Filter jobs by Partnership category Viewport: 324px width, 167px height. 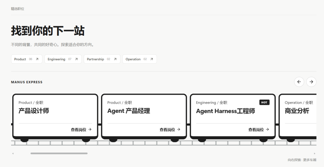(x=102, y=59)
